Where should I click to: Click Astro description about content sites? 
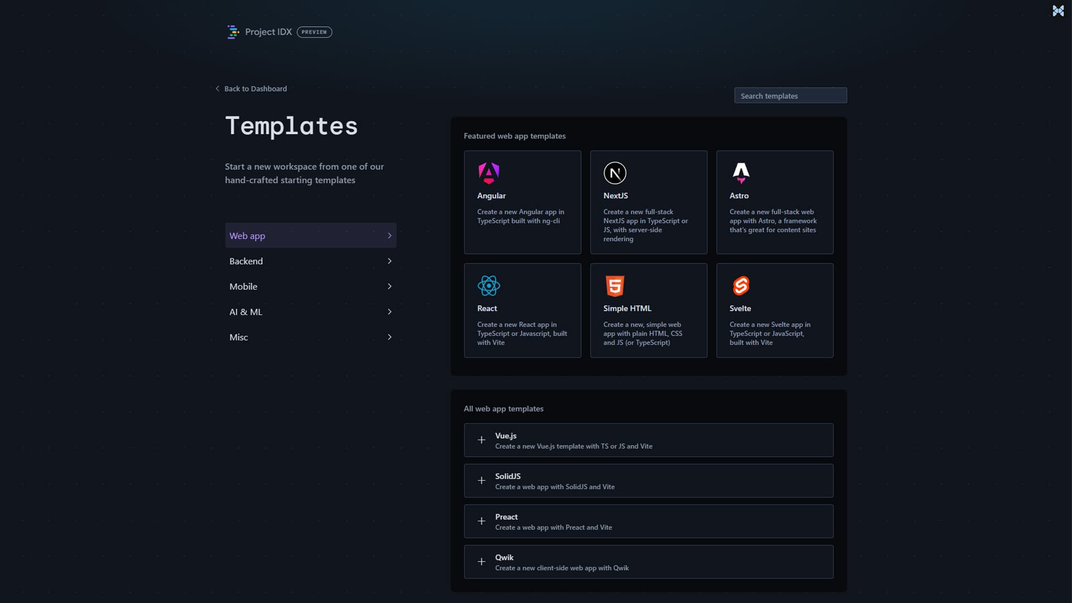[x=773, y=221]
